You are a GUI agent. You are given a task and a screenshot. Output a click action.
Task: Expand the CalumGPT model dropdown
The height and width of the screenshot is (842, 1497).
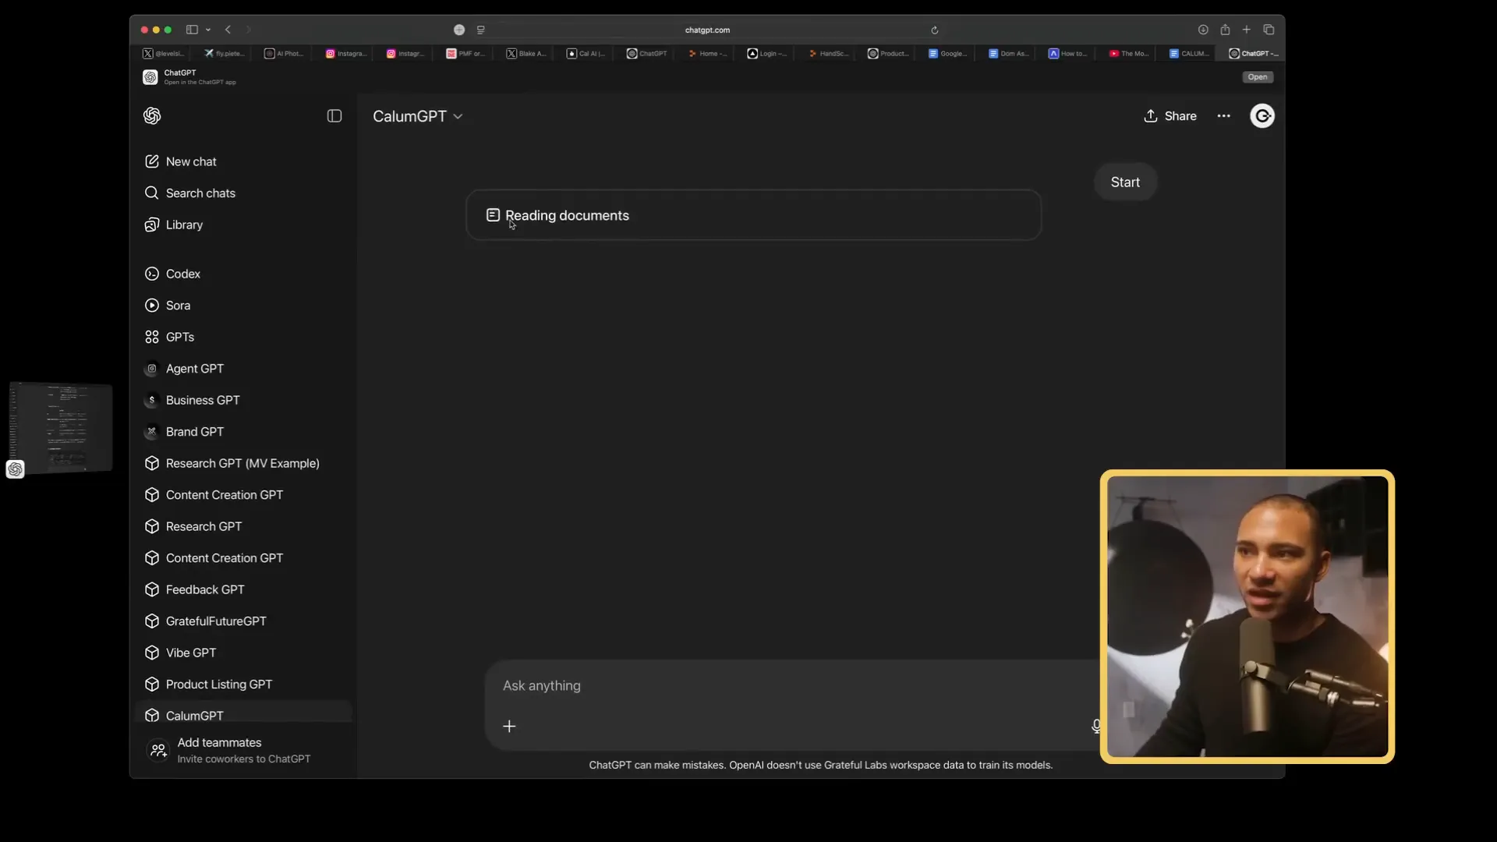418,116
